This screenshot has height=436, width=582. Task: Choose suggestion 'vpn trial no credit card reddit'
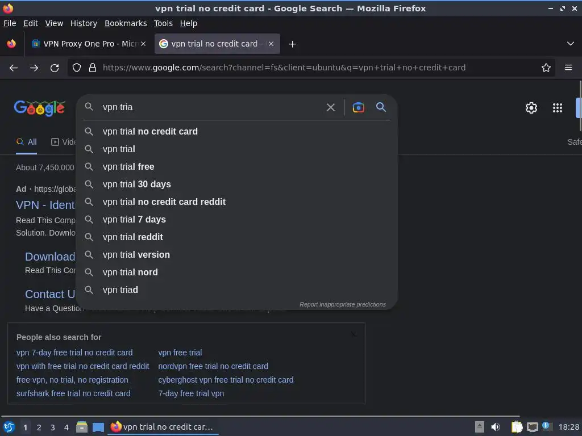click(x=236, y=202)
